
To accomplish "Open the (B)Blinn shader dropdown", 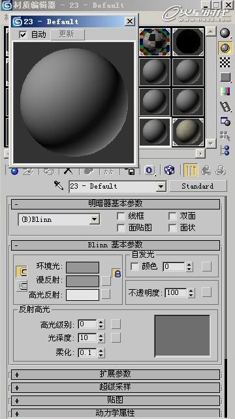I will [x=94, y=219].
